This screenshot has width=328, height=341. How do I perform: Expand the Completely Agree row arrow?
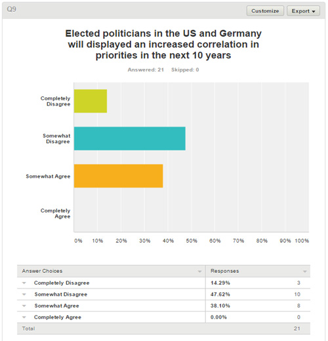tap(24, 317)
